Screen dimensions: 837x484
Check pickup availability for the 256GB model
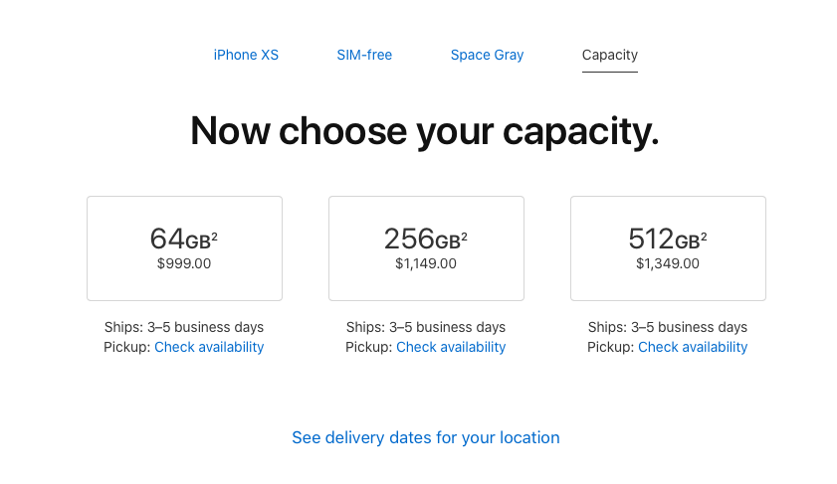451,347
